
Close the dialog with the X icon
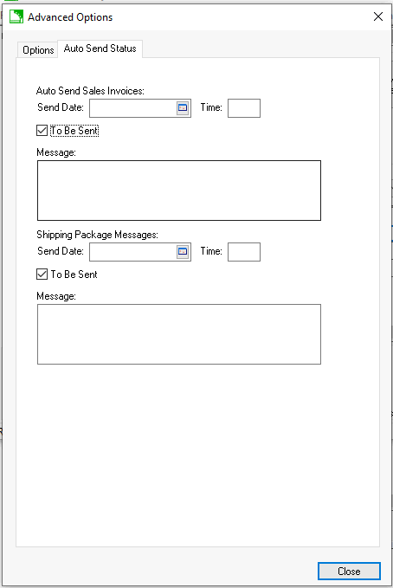[x=378, y=16]
